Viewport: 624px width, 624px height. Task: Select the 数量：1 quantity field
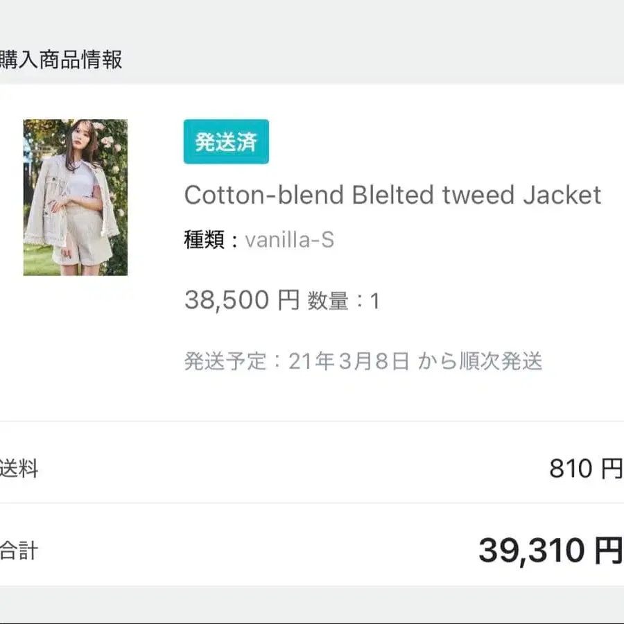(x=344, y=301)
